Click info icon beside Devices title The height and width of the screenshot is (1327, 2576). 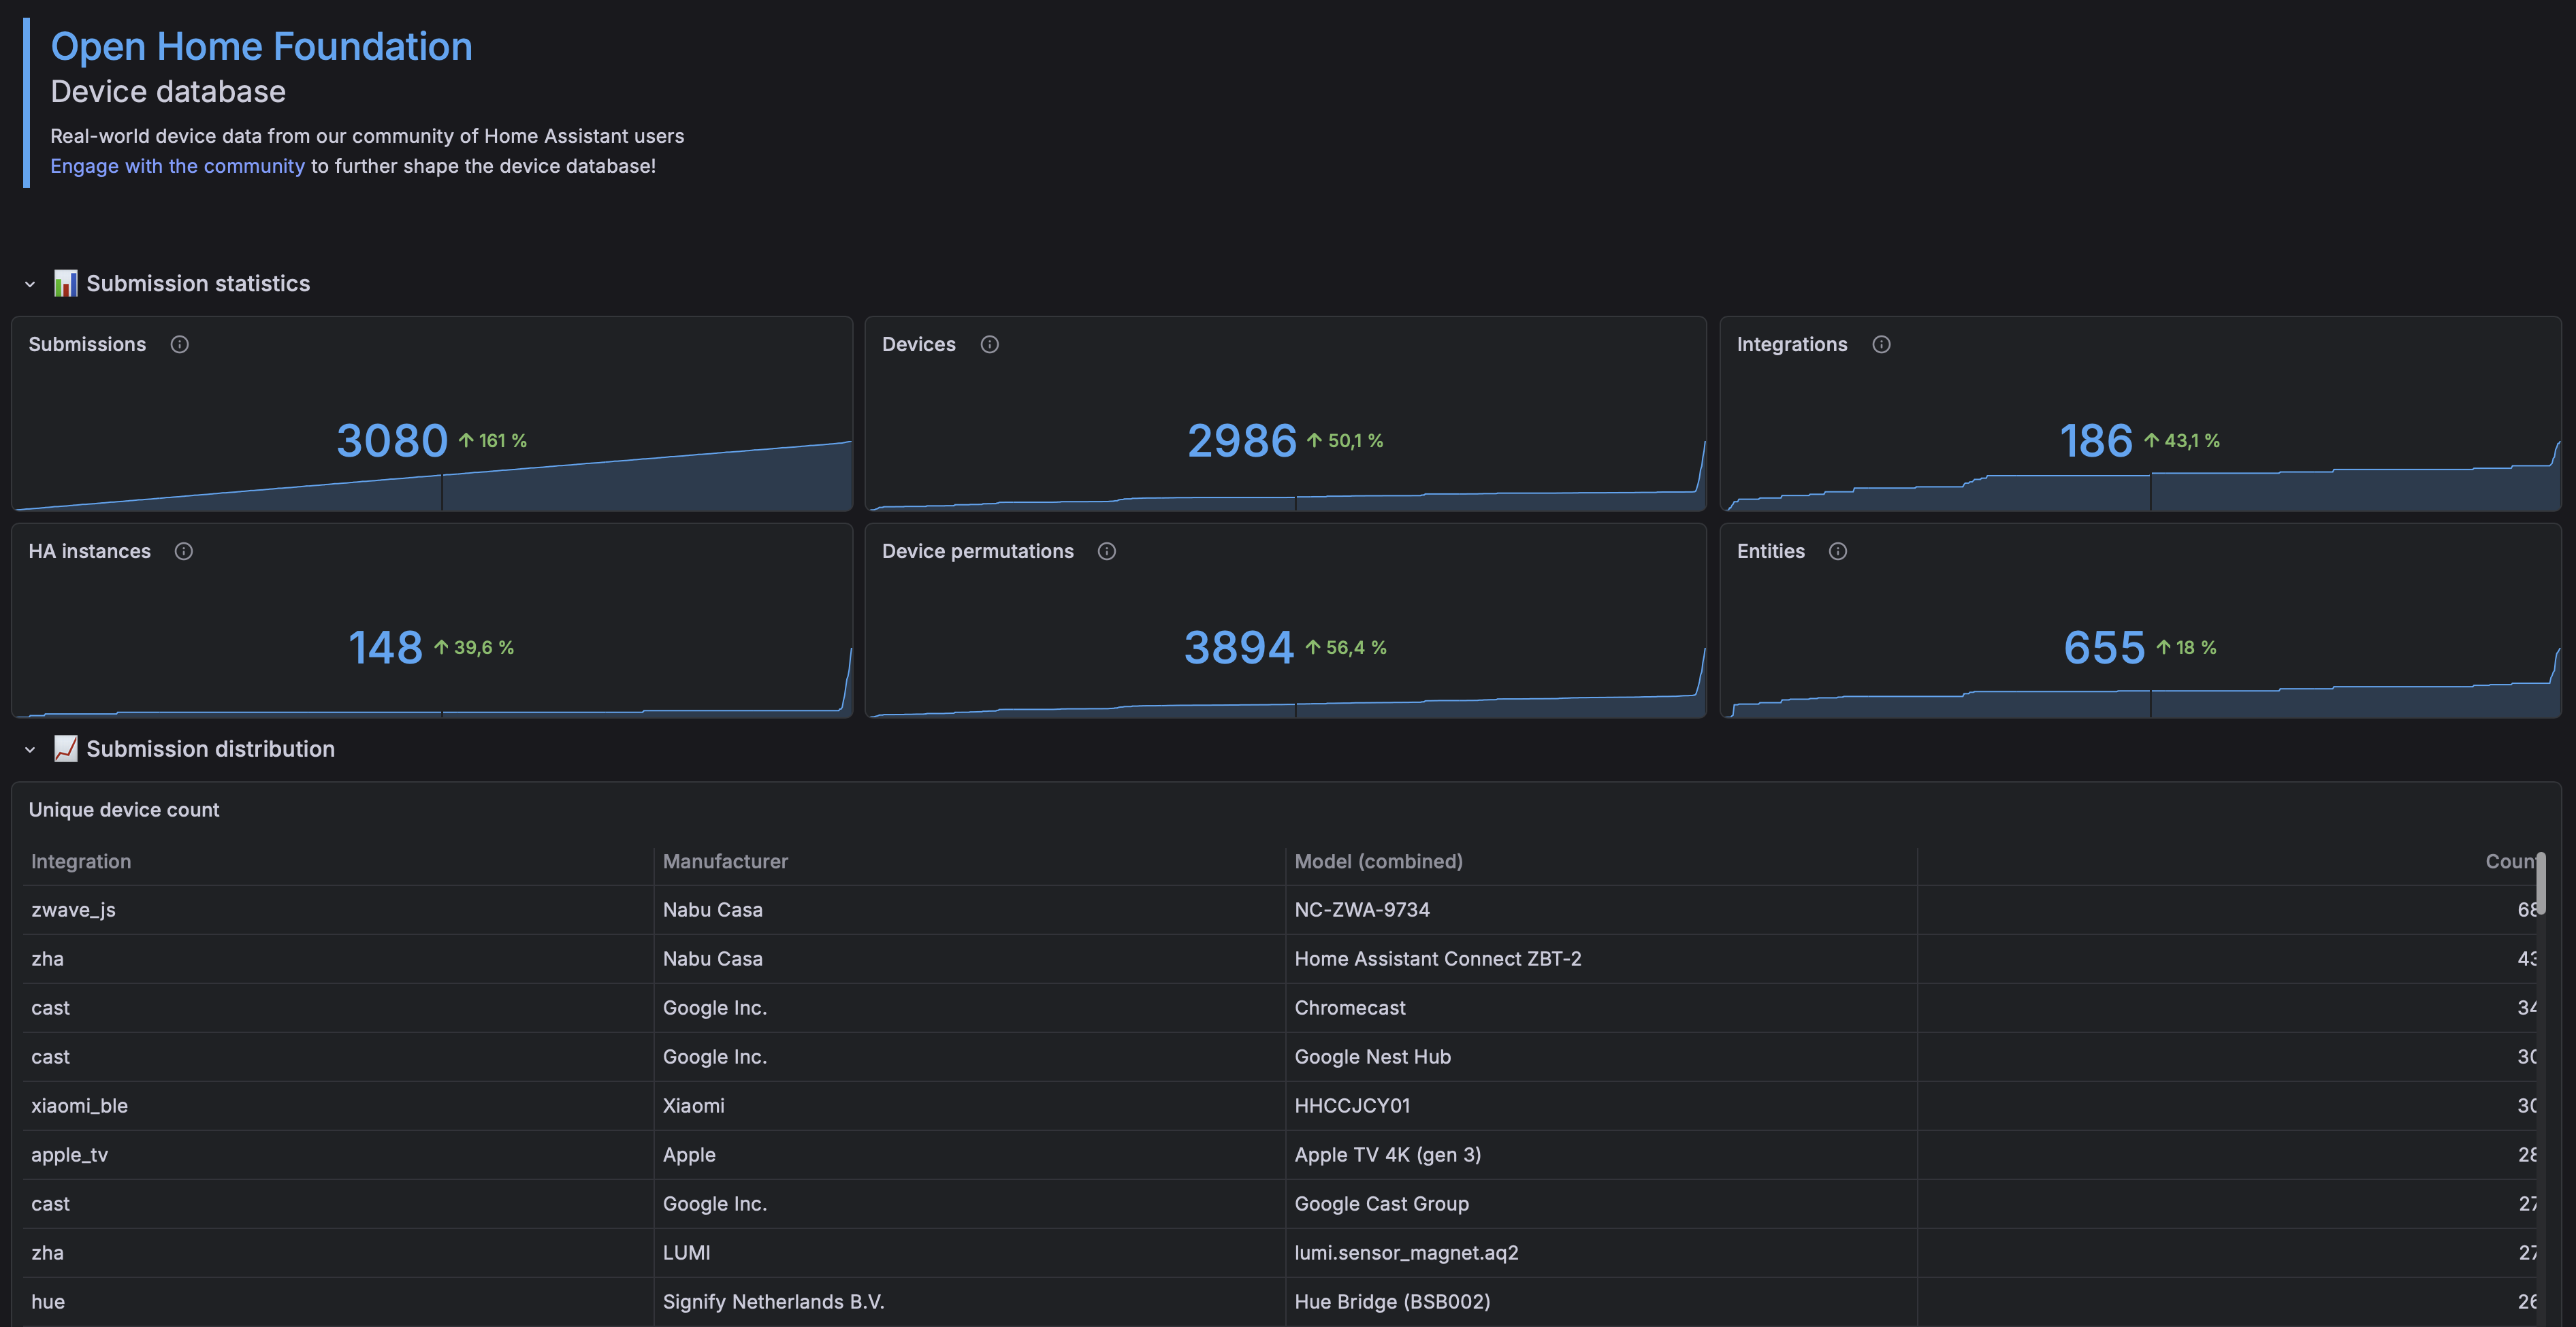click(989, 345)
